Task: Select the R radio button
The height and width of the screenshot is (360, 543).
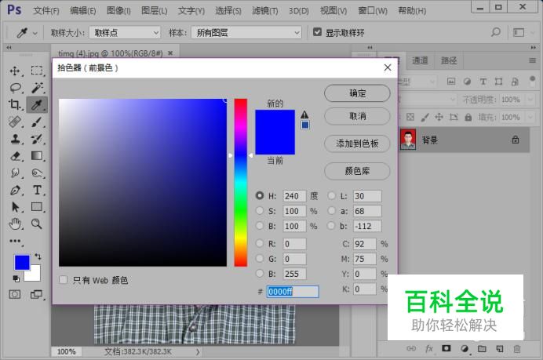Action: pyautogui.click(x=260, y=244)
